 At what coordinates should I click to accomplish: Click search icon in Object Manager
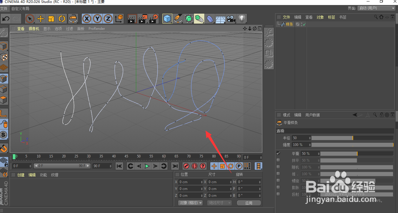[376, 17]
